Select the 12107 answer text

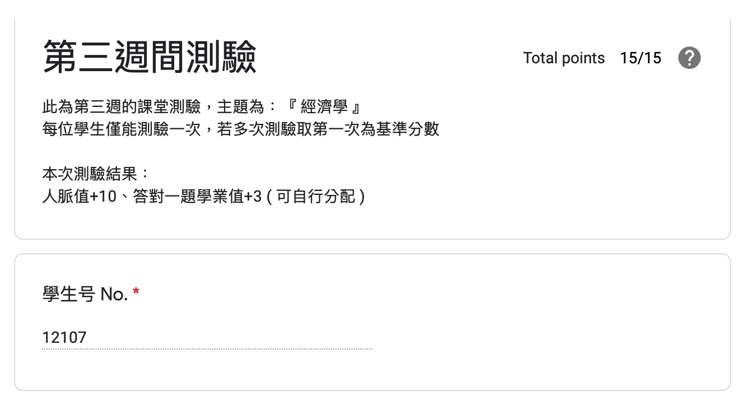tap(64, 337)
